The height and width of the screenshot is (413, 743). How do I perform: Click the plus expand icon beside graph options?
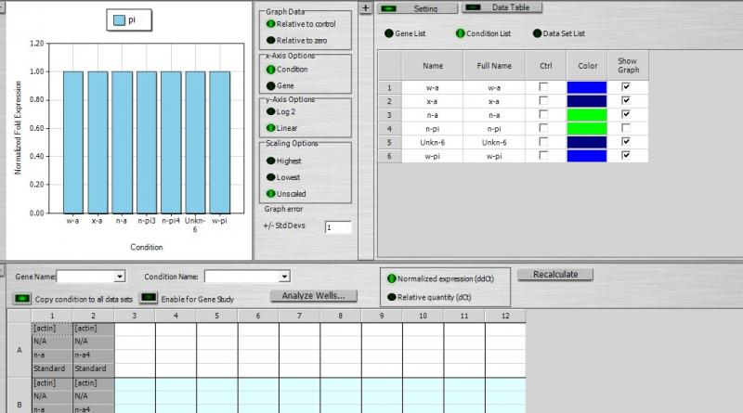[365, 8]
